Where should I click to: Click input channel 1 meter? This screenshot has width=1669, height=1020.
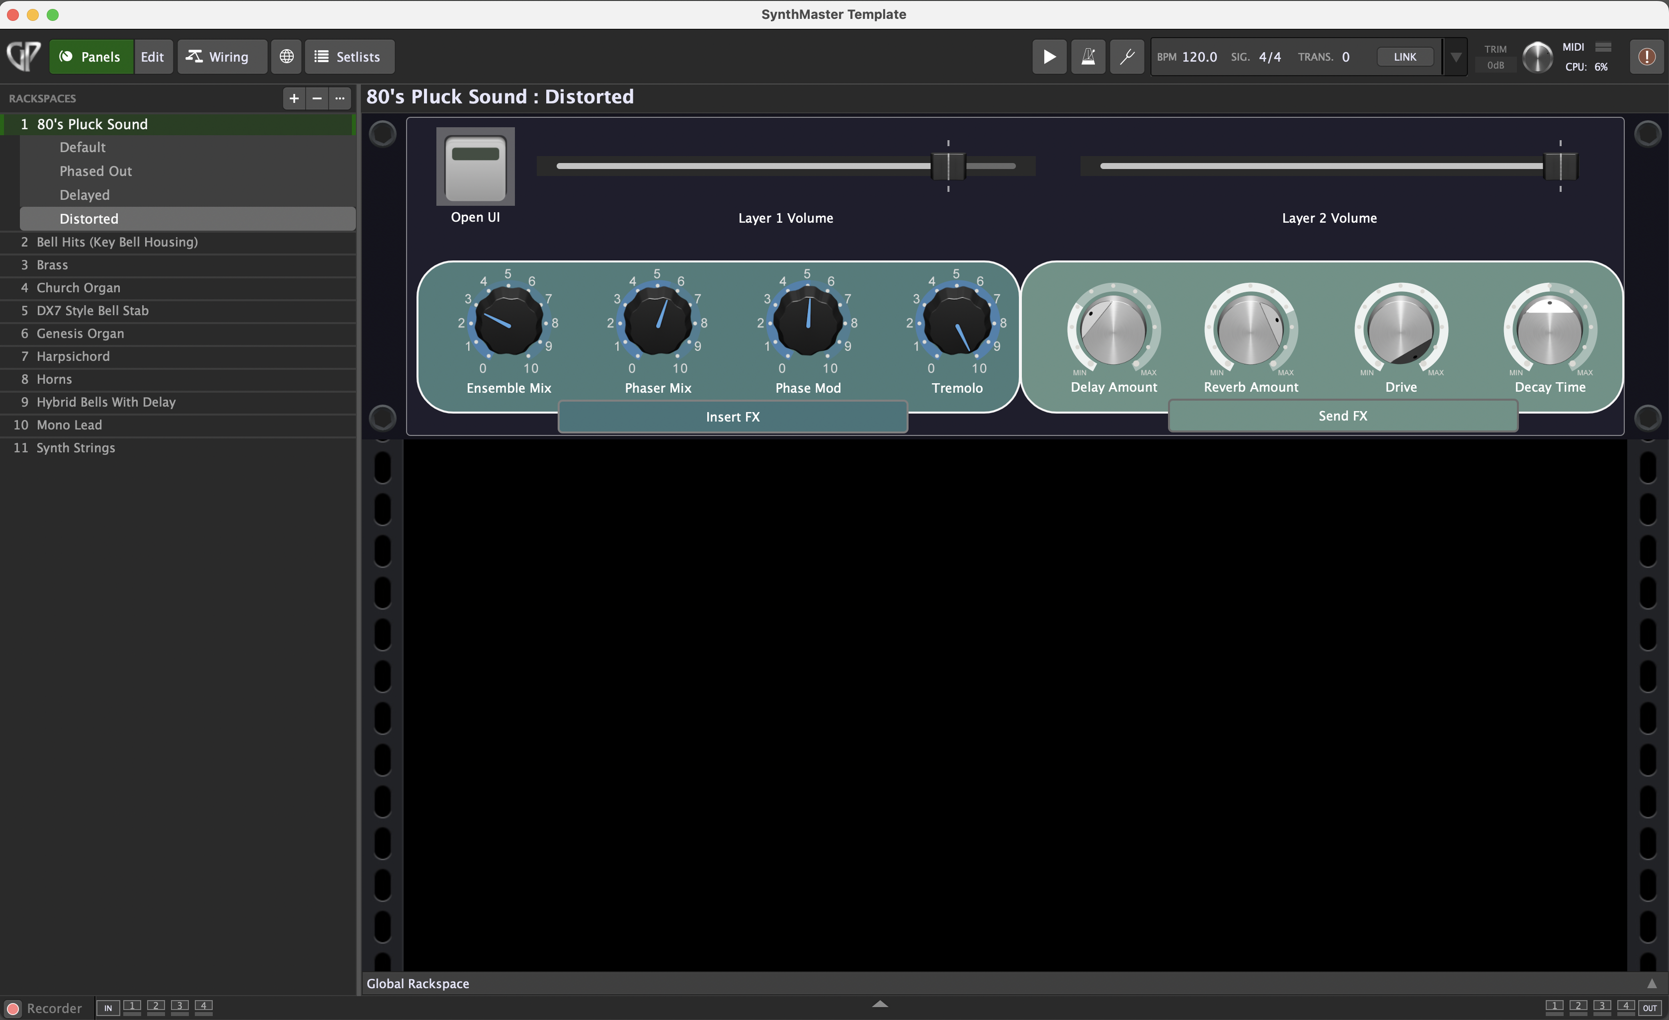click(132, 1007)
